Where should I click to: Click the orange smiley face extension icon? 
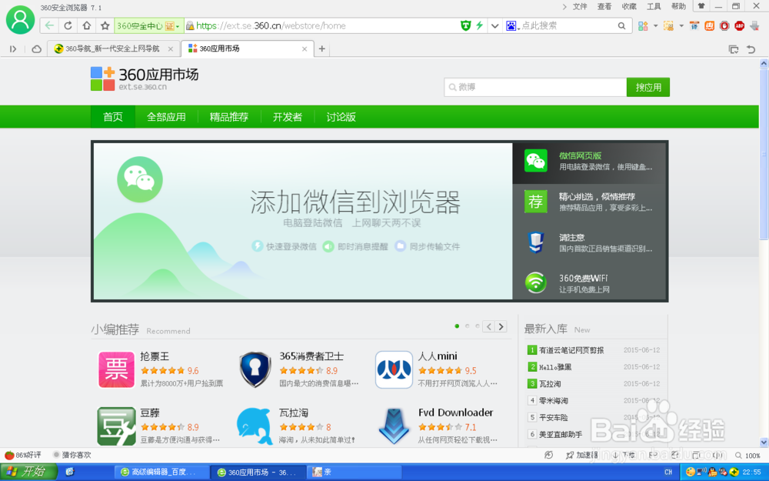709,26
